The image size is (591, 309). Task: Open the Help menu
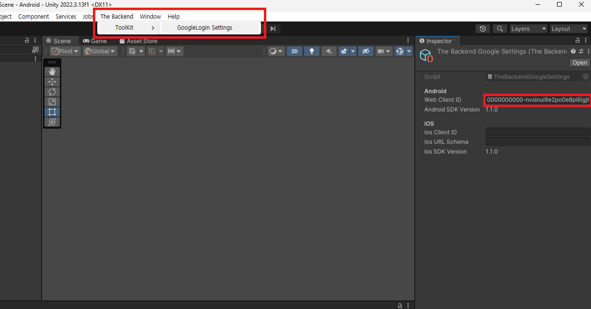tap(173, 16)
